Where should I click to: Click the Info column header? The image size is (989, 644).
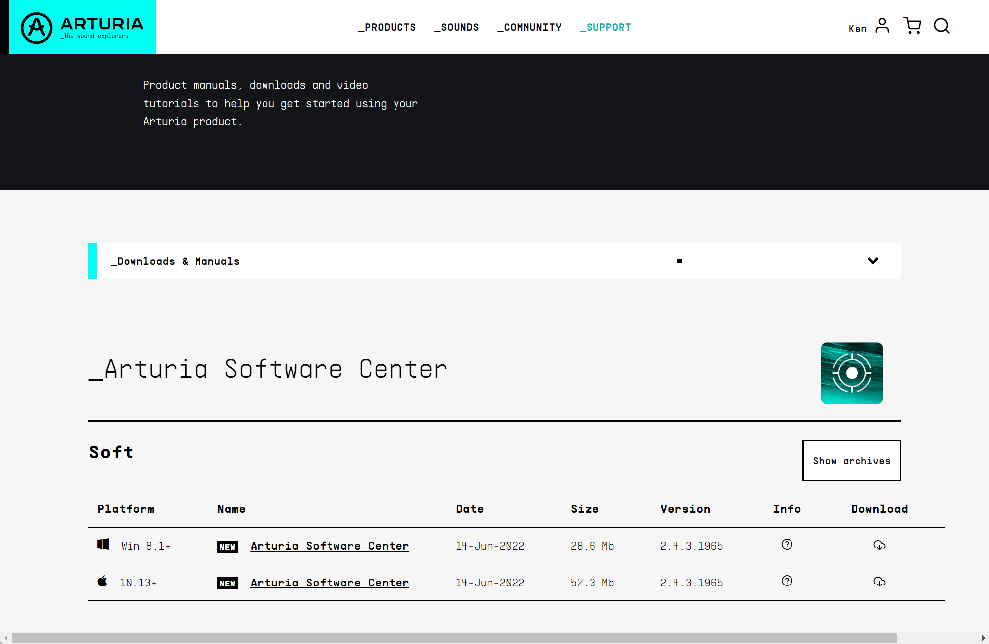pyautogui.click(x=787, y=509)
